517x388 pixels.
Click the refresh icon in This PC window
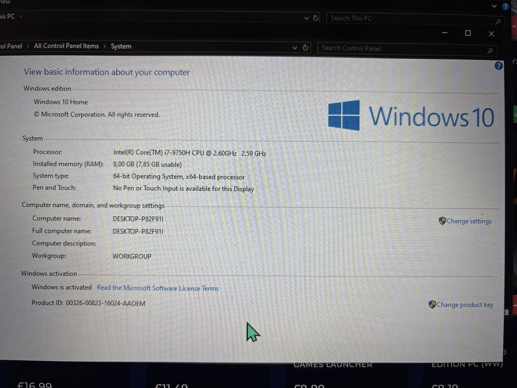pyautogui.click(x=315, y=18)
